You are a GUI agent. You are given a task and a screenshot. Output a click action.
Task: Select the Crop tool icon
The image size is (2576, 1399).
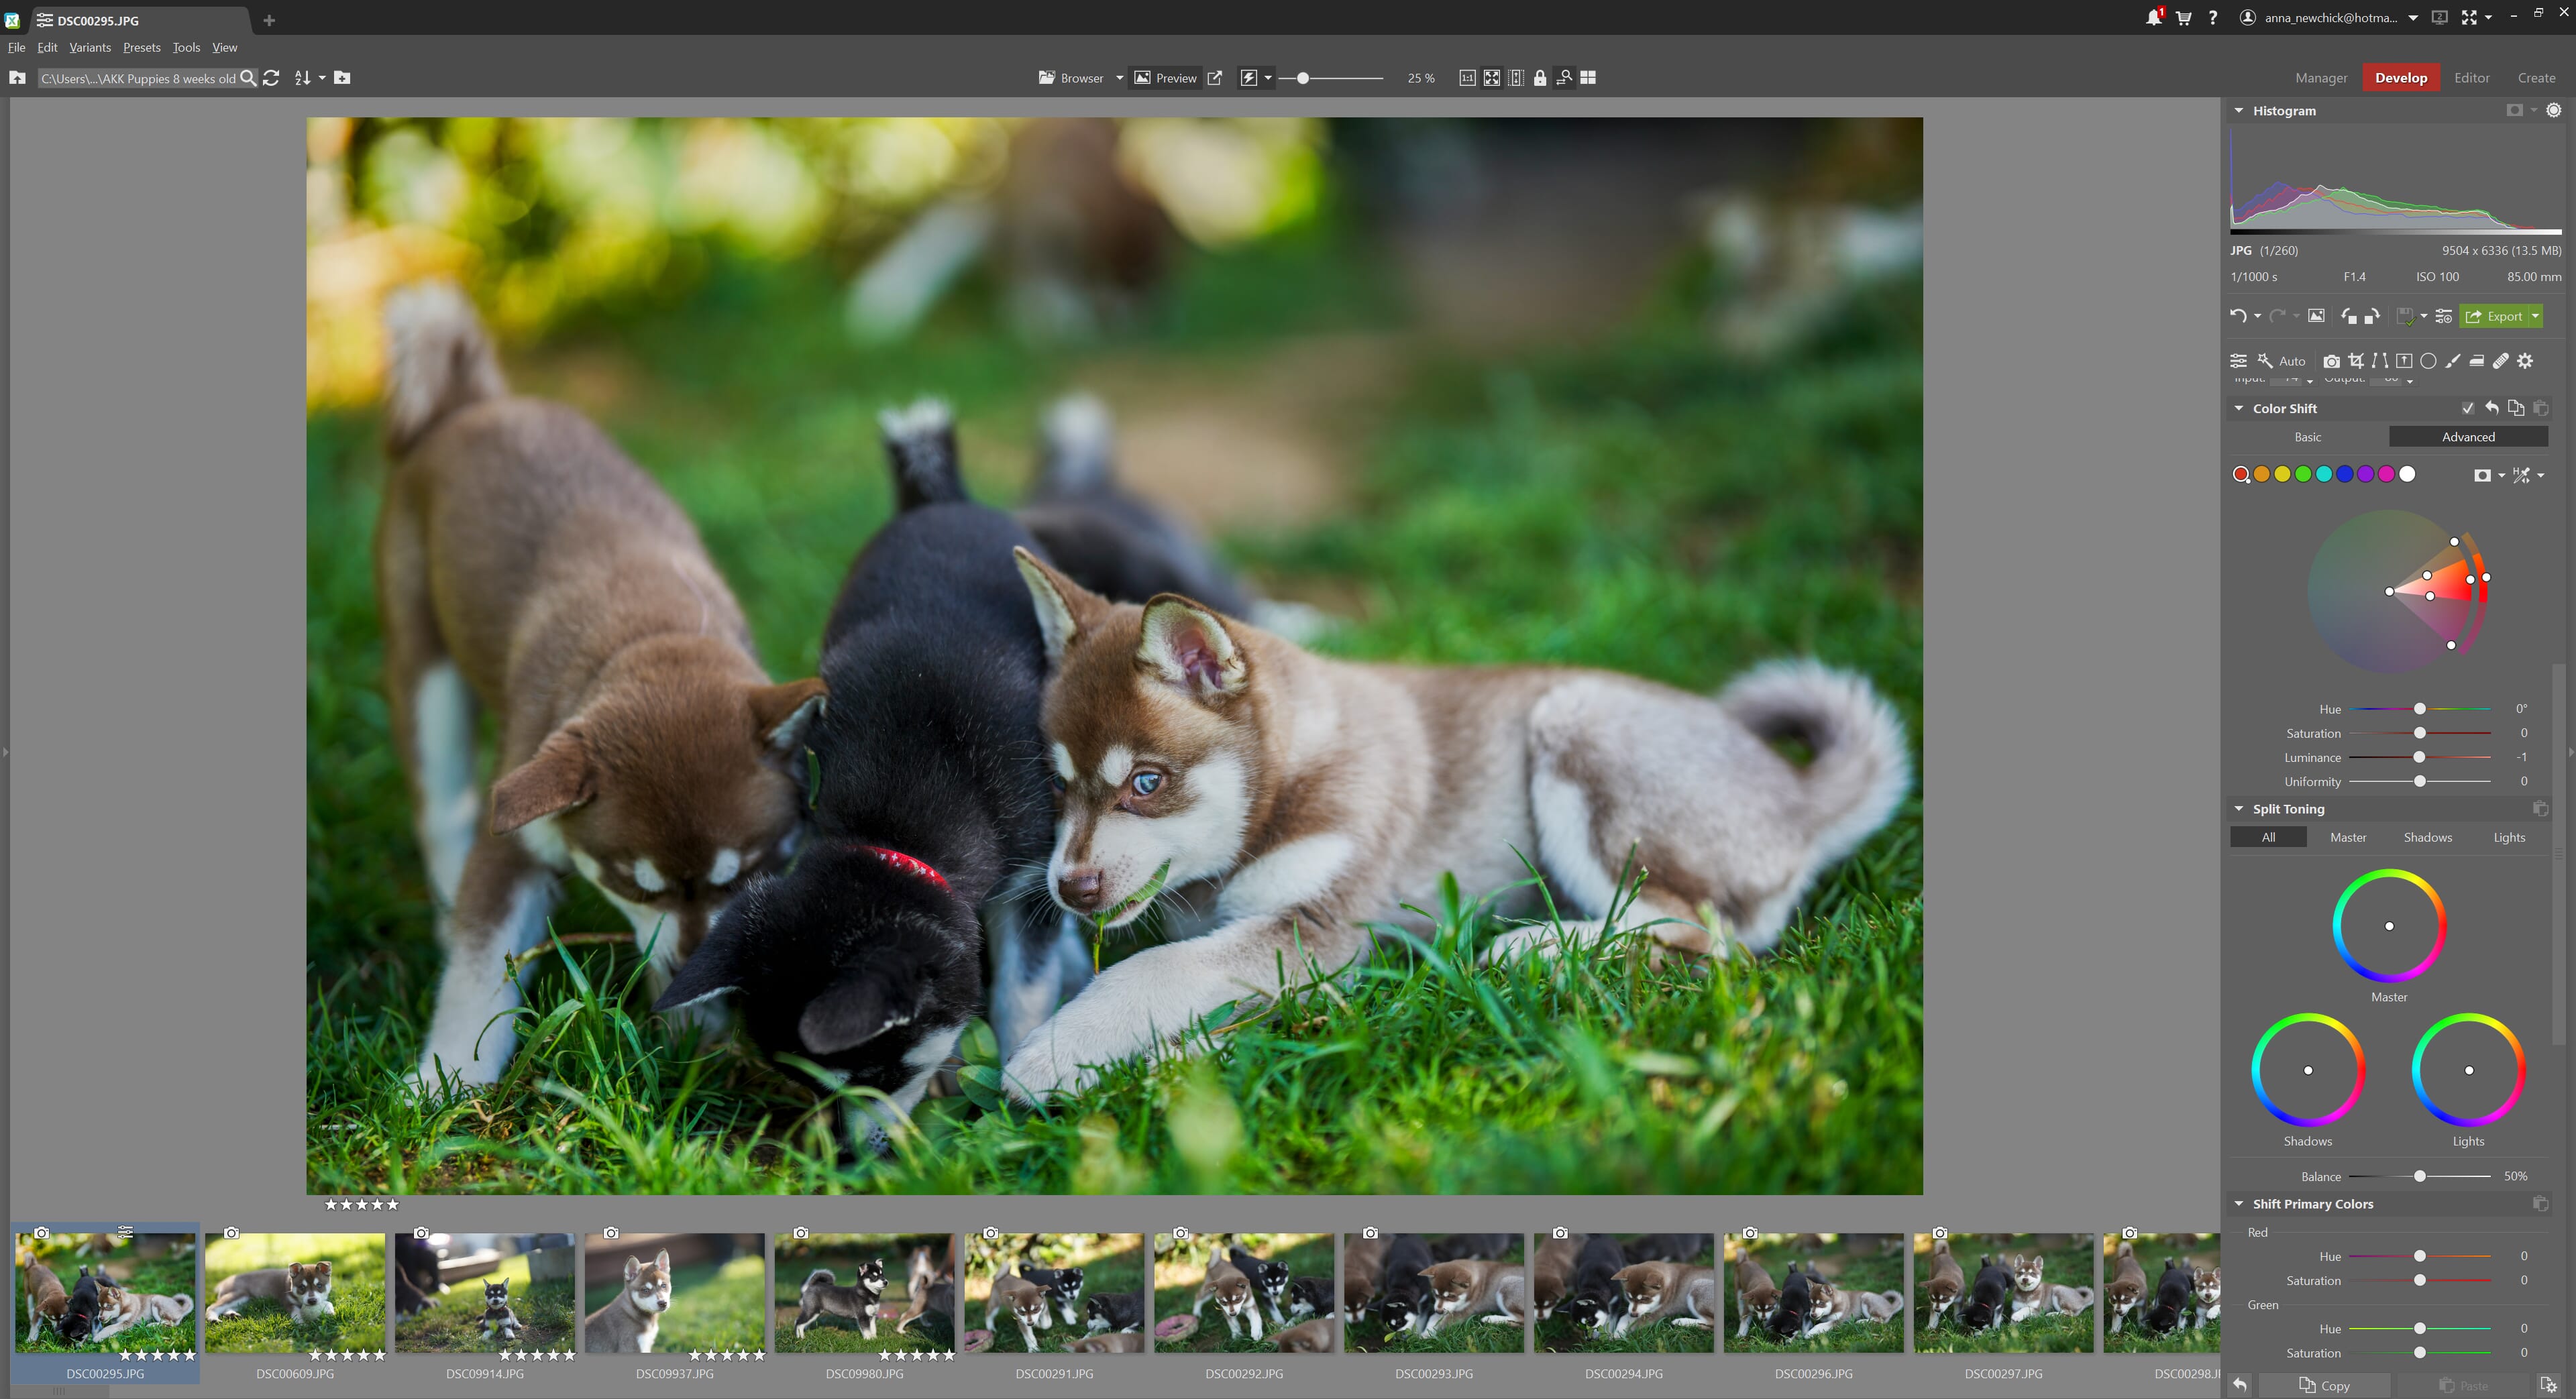[x=2356, y=361]
